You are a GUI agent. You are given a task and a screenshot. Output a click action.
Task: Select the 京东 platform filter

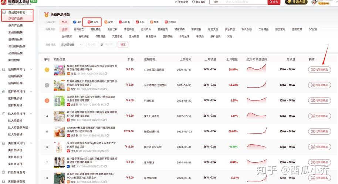140,22
